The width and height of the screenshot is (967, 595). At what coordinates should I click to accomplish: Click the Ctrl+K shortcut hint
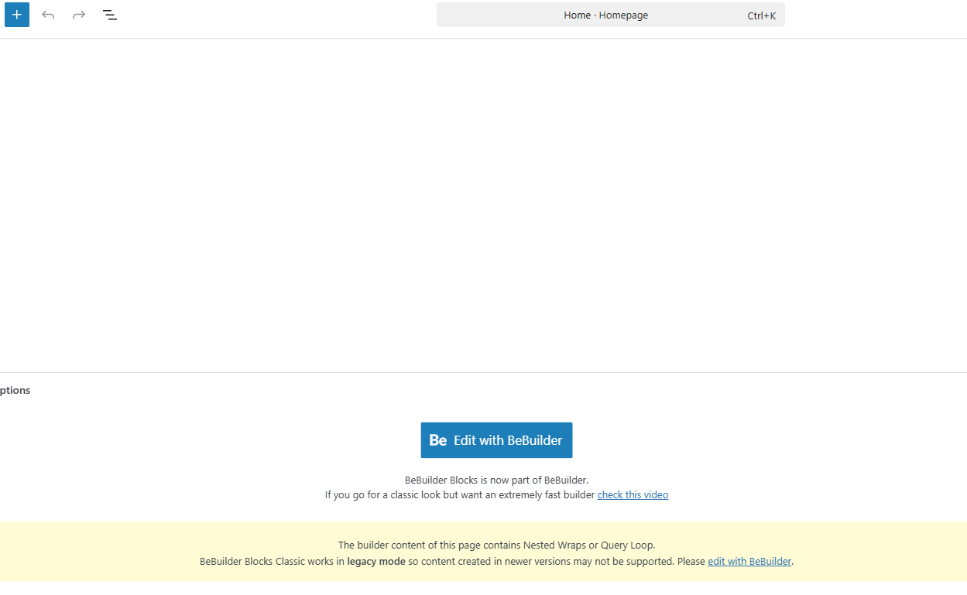coord(761,15)
